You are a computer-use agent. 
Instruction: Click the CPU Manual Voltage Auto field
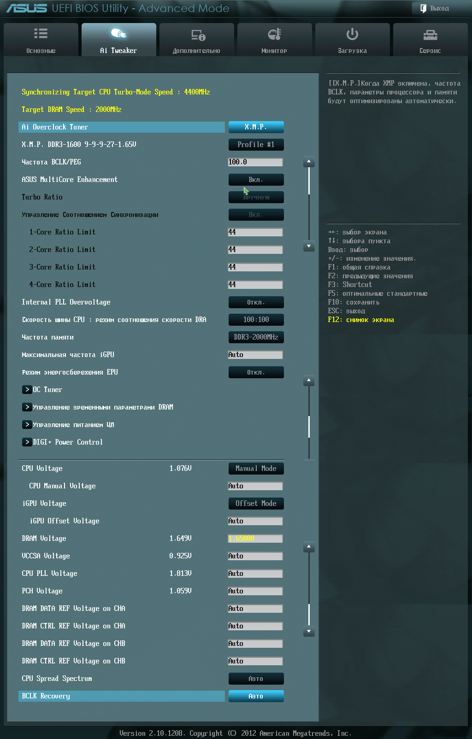[x=255, y=486]
